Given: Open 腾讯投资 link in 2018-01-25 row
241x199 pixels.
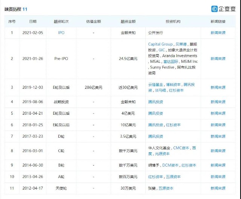Looking at the screenshot, I should [x=156, y=125].
